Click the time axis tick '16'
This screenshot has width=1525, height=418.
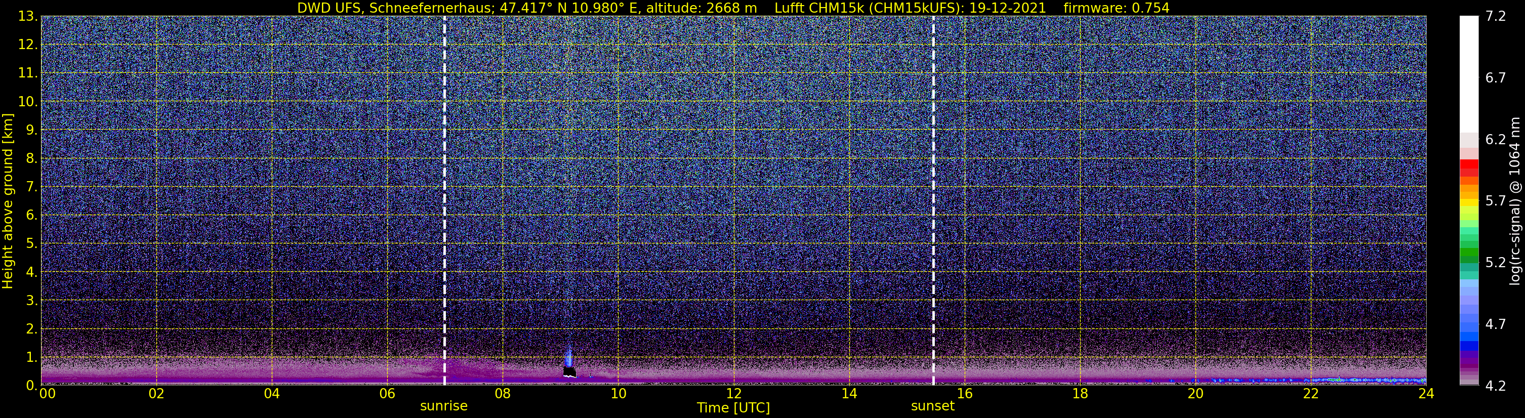[x=964, y=394]
